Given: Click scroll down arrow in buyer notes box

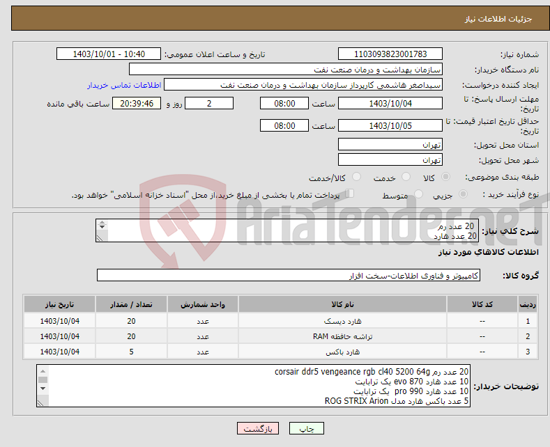Looking at the screenshot, I should [43, 389].
